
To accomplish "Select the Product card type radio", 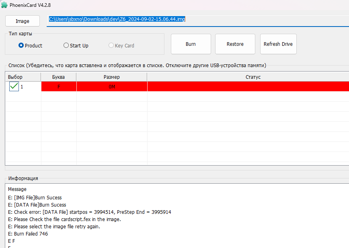I will [21, 45].
